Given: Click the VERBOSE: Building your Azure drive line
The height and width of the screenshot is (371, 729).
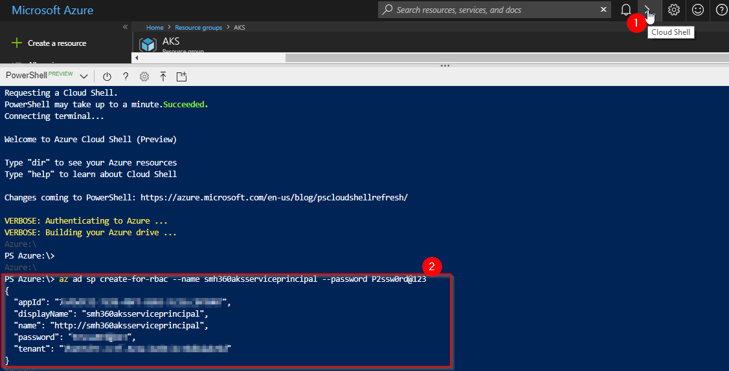Looking at the screenshot, I should [x=90, y=233].
